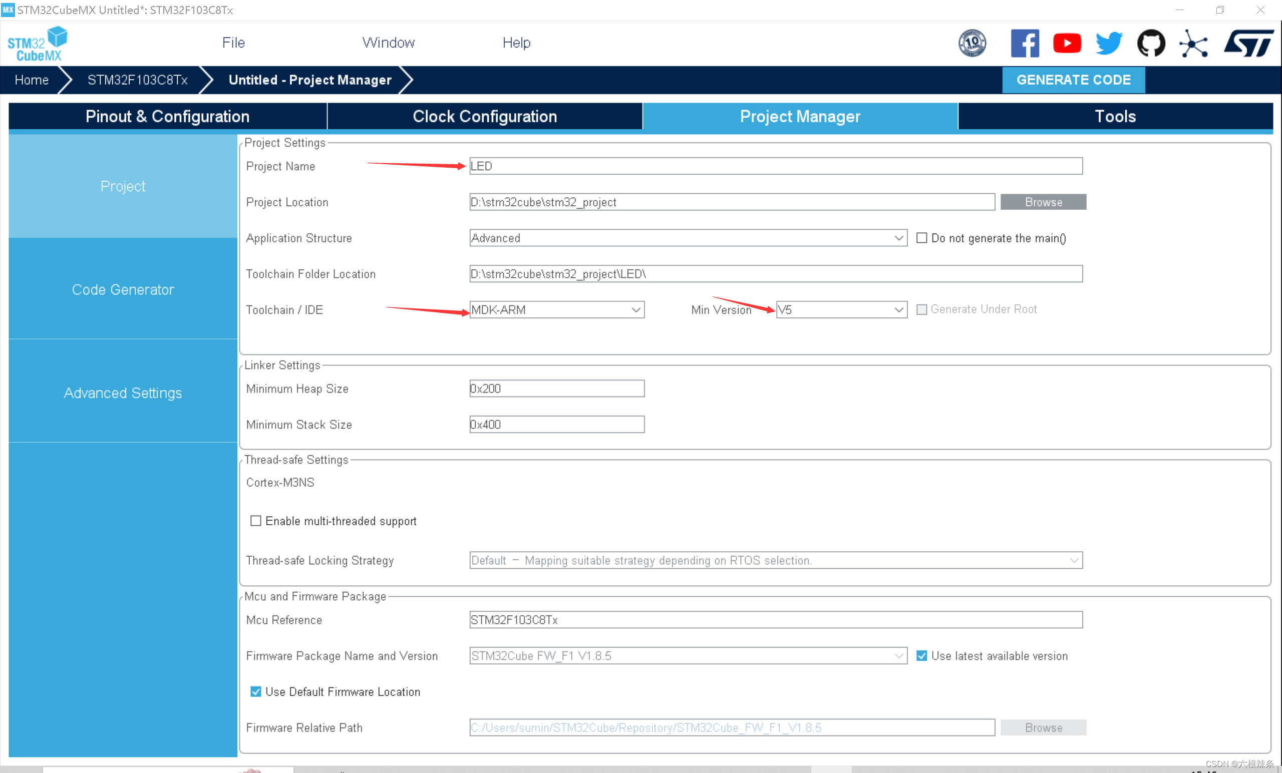Uncheck Use latest available version
This screenshot has height=773, width=1282.
click(x=921, y=655)
